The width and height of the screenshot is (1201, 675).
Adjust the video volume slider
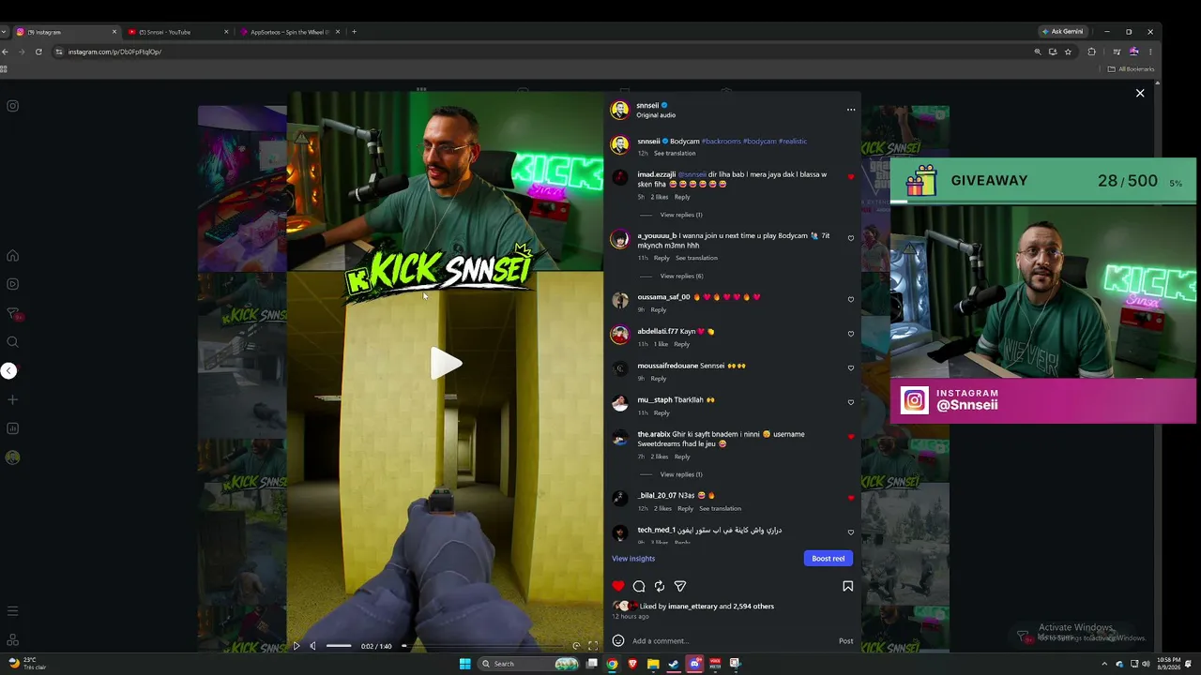[x=339, y=646]
